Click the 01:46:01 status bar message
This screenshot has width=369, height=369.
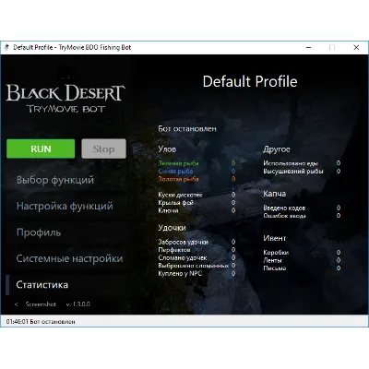coord(41,322)
